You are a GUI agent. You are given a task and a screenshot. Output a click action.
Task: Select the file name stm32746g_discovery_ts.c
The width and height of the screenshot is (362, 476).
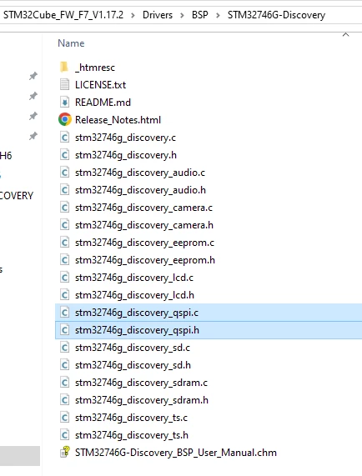[131, 418]
